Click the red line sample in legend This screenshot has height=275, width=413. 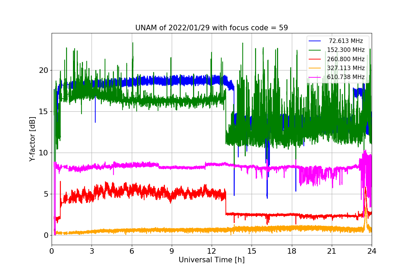315,59
